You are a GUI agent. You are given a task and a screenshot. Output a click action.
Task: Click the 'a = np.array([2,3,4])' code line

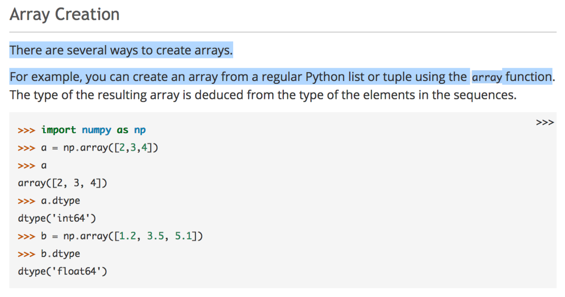pos(99,148)
